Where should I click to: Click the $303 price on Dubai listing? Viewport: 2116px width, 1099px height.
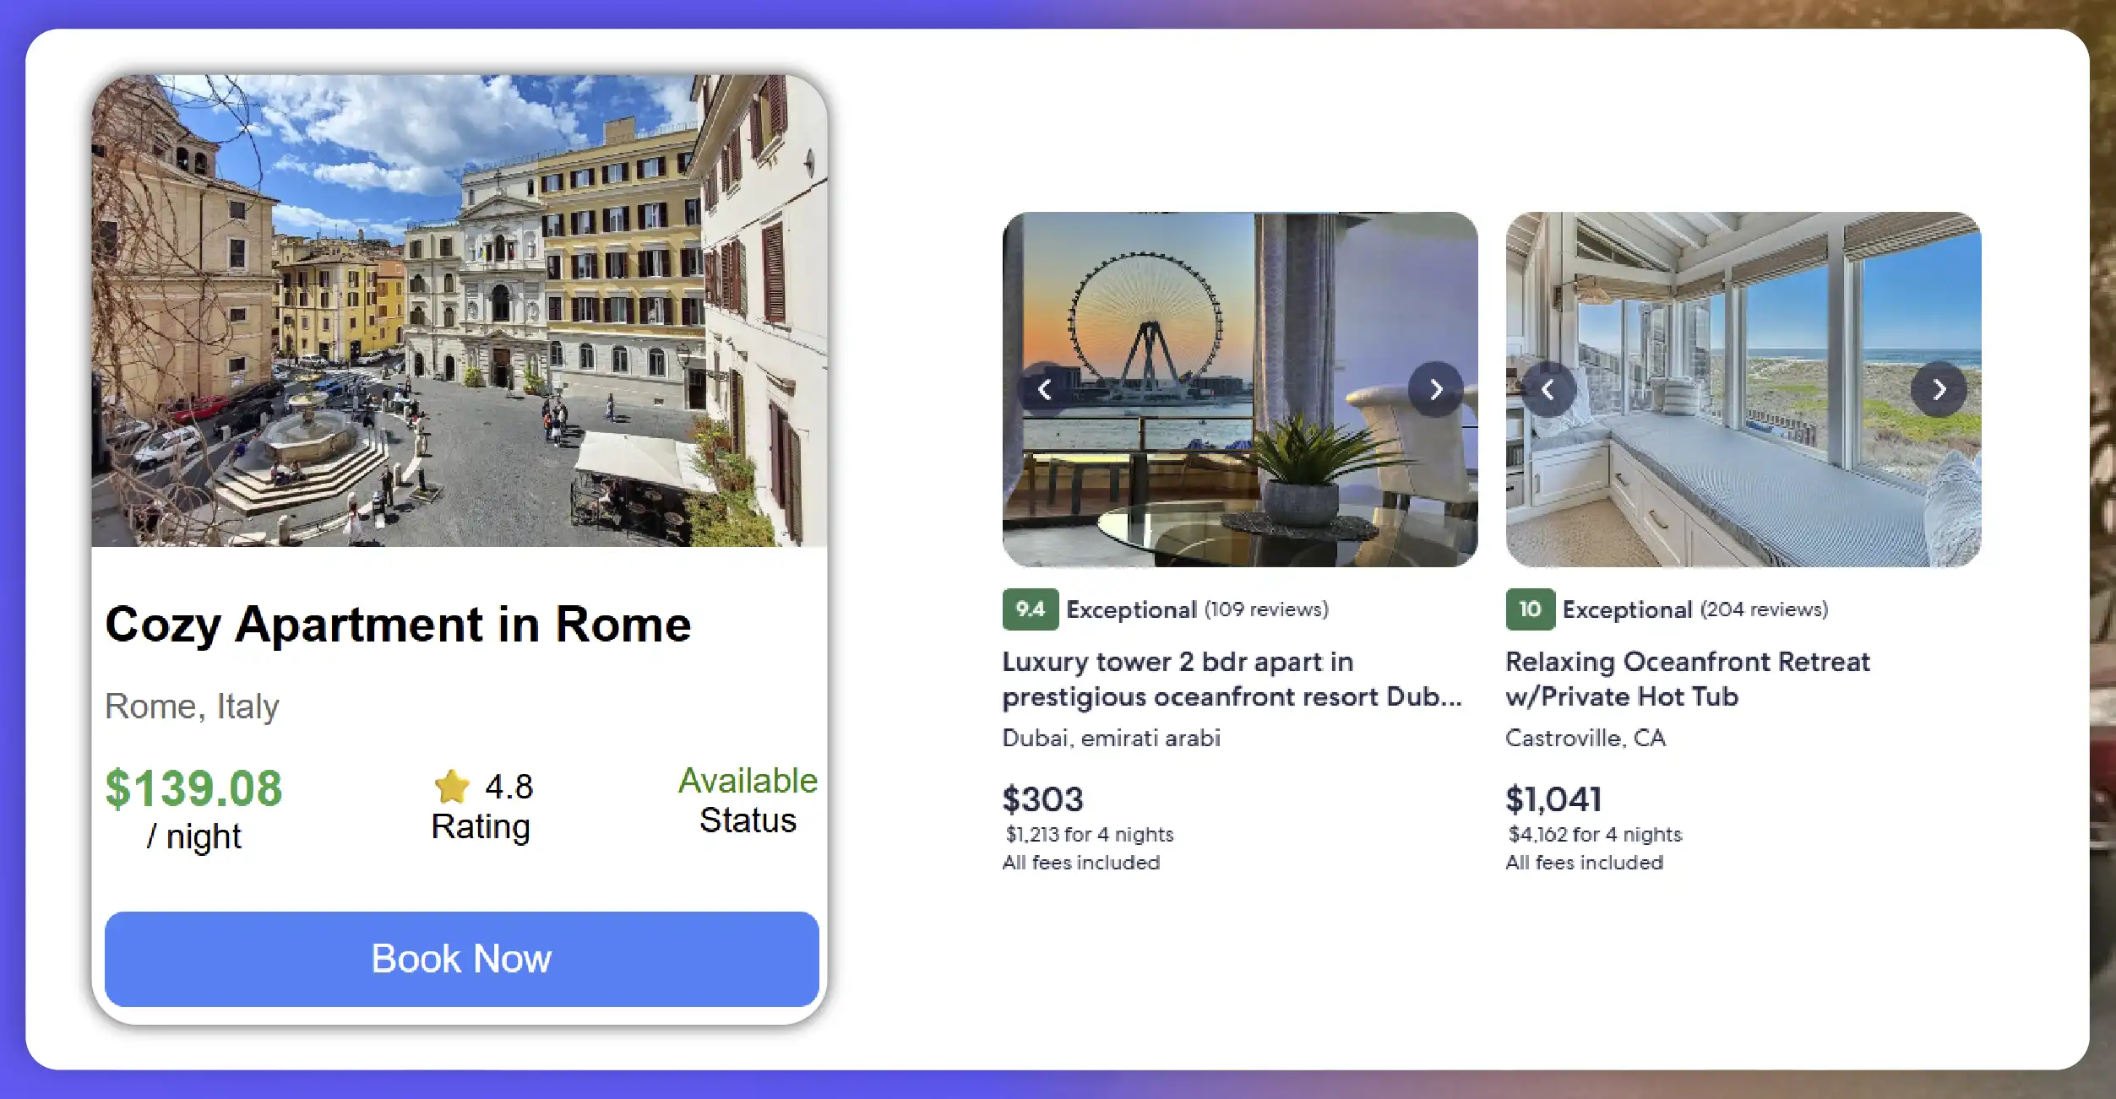(x=1044, y=798)
